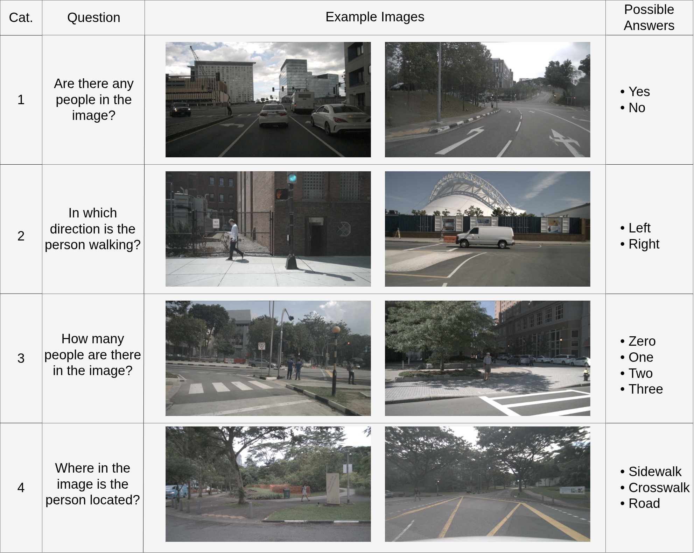This screenshot has width=694, height=553.
Task: Click the park path with stone sign photo
Action: (268, 484)
